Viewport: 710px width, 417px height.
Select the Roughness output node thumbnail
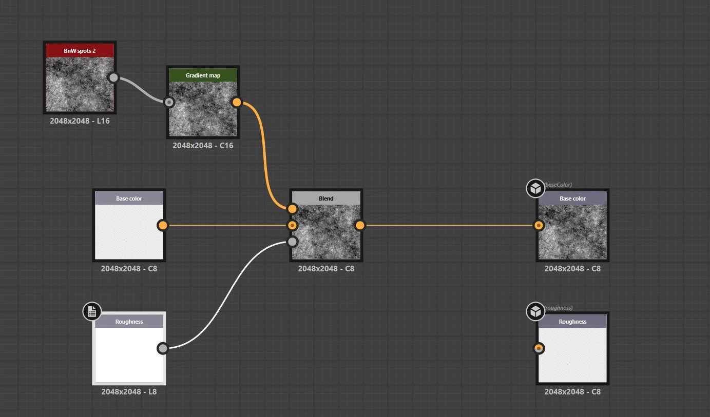point(572,355)
